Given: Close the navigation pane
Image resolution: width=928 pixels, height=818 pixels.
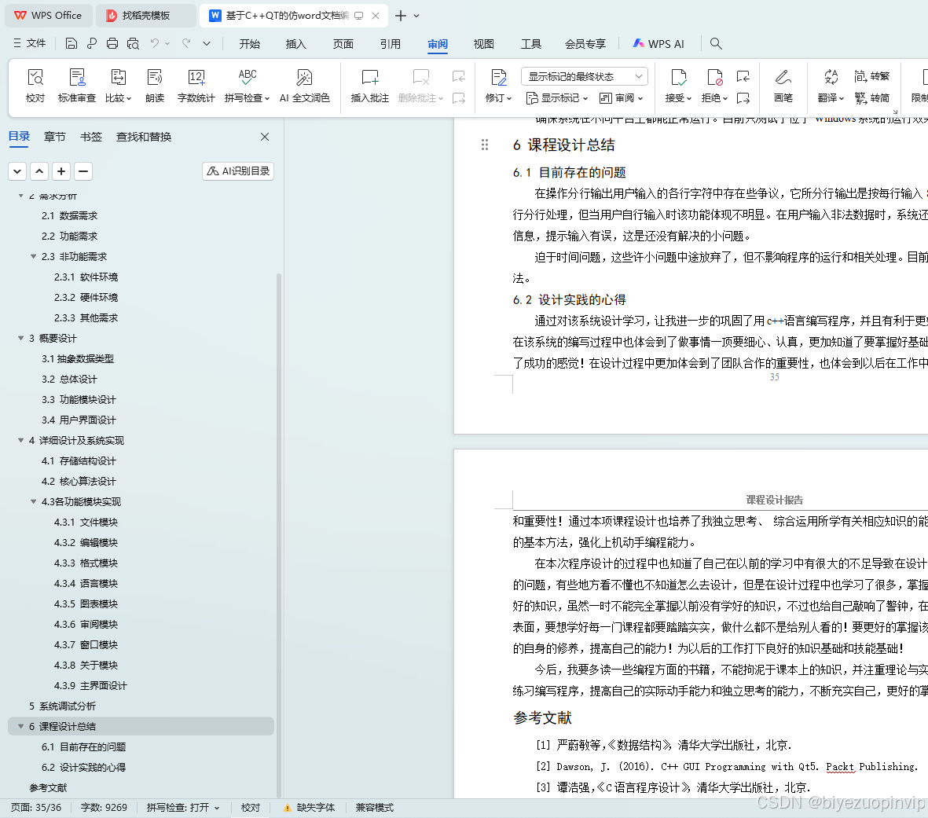Looking at the screenshot, I should point(265,137).
